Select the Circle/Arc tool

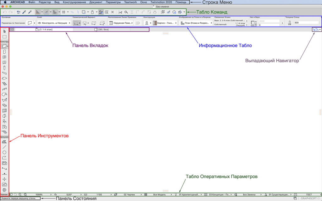(x=4, y=152)
